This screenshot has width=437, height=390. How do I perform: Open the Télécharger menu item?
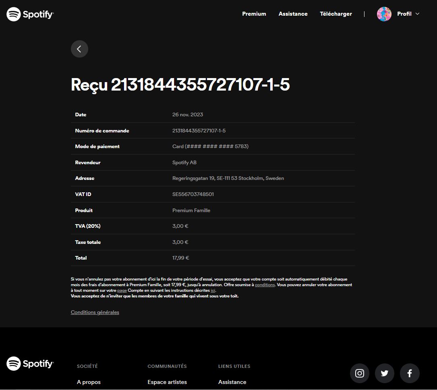(336, 14)
